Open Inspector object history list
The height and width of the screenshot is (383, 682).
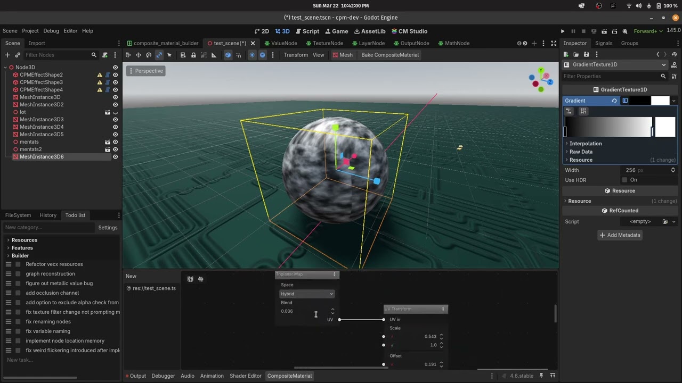tap(674, 54)
